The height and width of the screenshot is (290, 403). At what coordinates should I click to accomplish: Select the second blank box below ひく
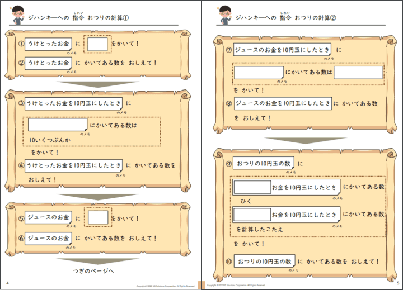251,215
